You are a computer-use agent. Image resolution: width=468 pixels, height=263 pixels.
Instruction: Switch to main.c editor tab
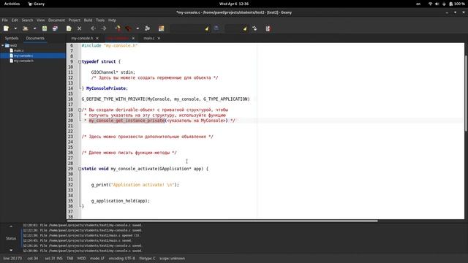pyautogui.click(x=149, y=38)
